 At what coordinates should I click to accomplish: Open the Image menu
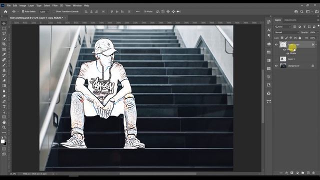click(22, 5)
